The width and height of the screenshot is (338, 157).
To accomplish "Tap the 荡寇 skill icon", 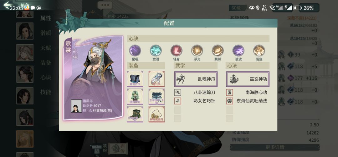I will (259, 51).
